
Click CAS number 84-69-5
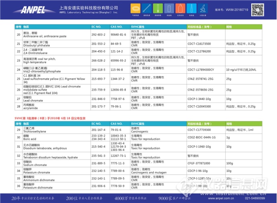[116, 44]
